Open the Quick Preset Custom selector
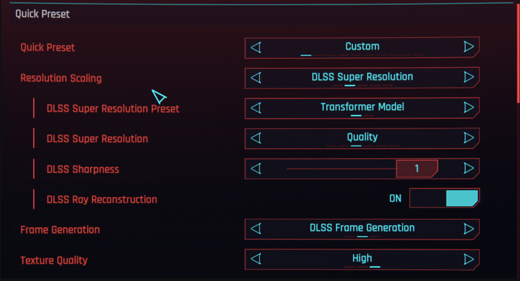520x281 pixels. [362, 47]
